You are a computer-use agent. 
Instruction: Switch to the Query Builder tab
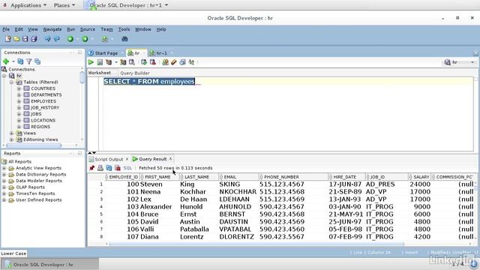(135, 73)
